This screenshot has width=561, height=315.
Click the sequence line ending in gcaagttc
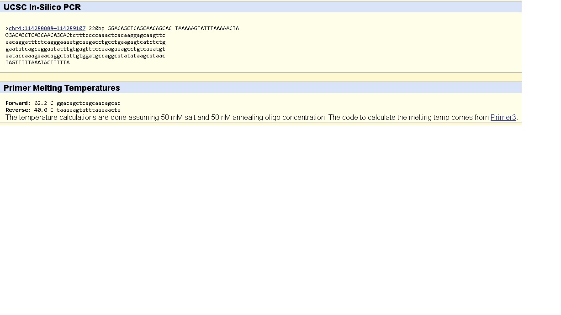(x=85, y=35)
